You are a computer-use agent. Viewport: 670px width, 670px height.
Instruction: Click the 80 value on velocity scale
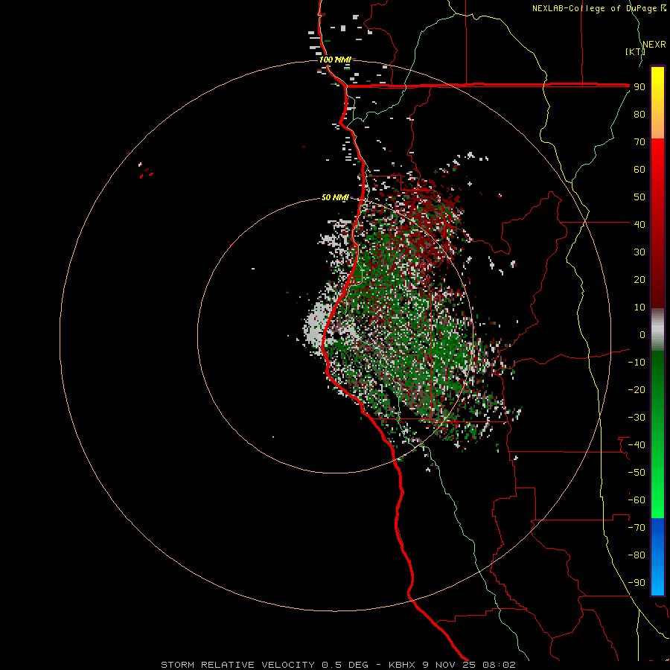click(x=639, y=115)
